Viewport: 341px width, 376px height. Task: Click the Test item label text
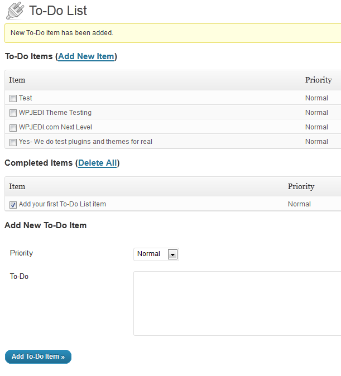[x=26, y=98]
